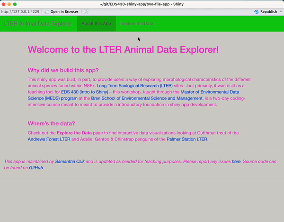This screenshot has width=284, height=222.
Task: Click the window title 'two-file-app - Shiny'
Action: 142,4
